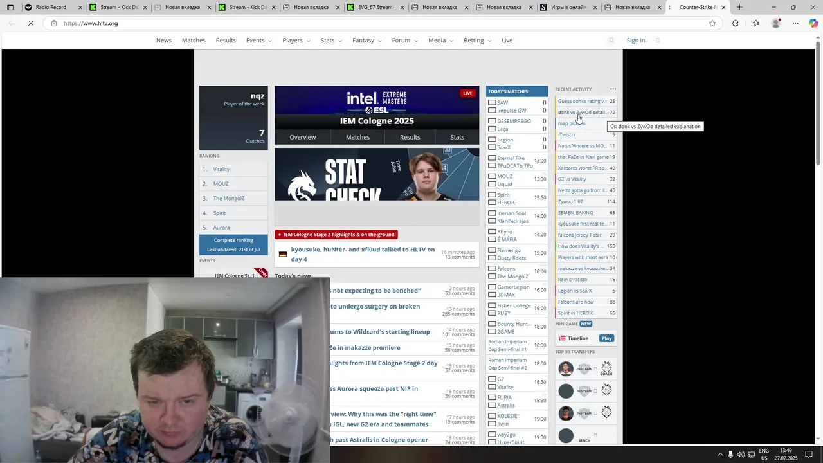823x463 pixels.
Task: Expand the Forum dropdown
Action: pos(405,40)
